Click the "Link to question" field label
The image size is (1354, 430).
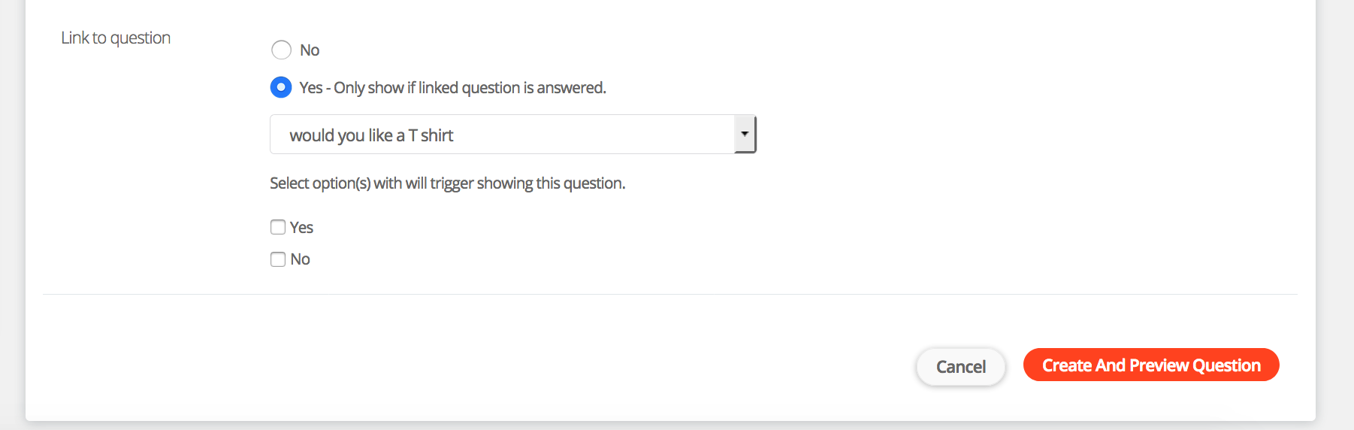click(x=116, y=38)
